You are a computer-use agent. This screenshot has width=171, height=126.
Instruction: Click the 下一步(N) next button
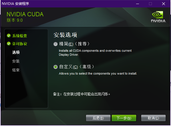pyautogui.click(x=124, y=118)
